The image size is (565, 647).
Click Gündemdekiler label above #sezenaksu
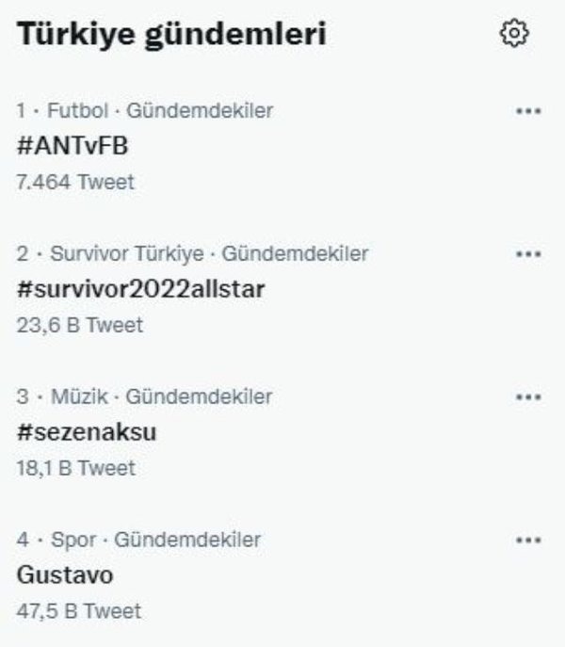199,397
